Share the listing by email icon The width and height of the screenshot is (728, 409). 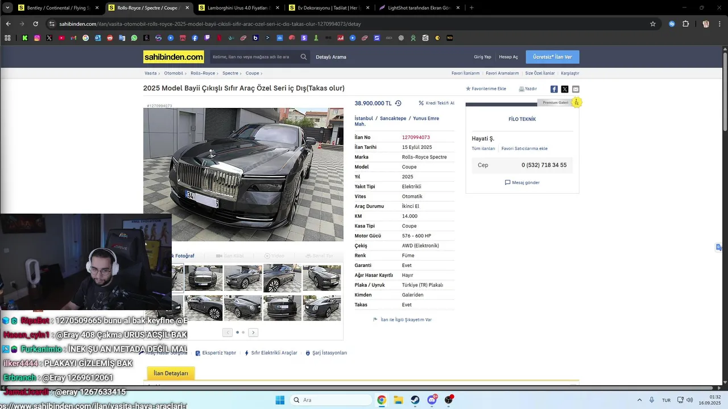(x=576, y=89)
